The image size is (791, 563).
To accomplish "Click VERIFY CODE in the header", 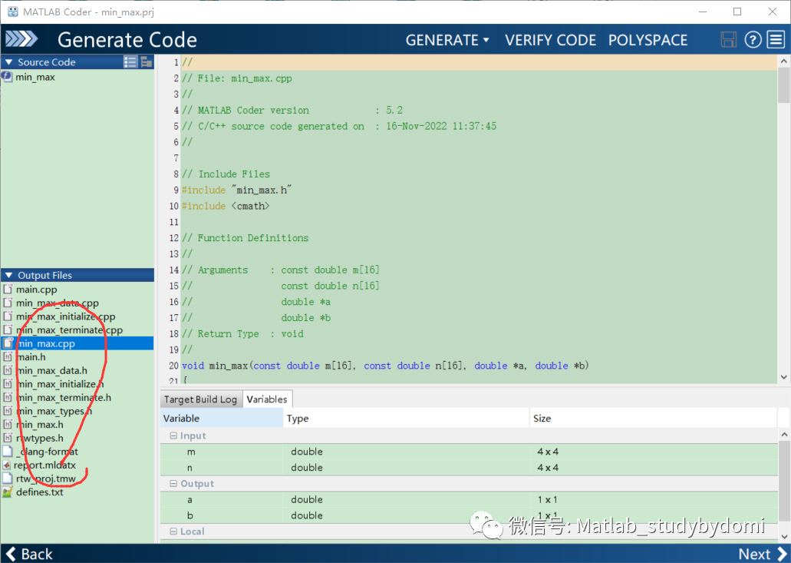I will 550,40.
